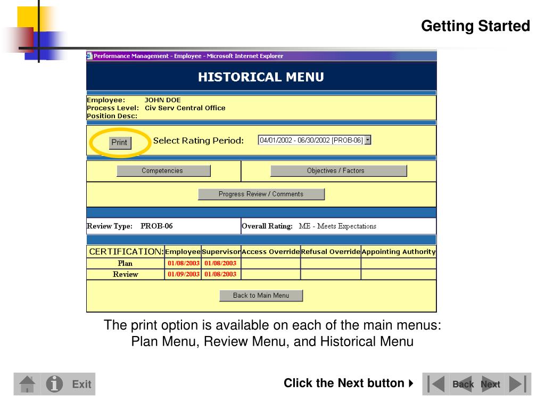545x409 pixels.
Task: Jump to last slide arrow icon
Action: click(518, 384)
